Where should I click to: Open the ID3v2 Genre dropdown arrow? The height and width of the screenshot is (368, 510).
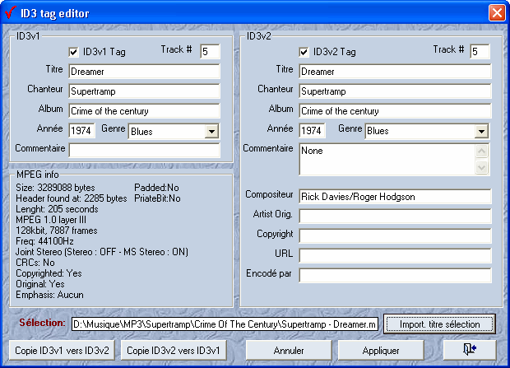481,131
